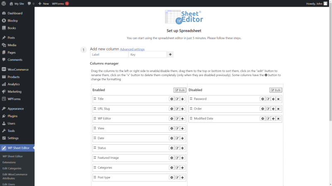Open WooCommerce in sidebar menu
The width and height of the screenshot is (332, 186).
click(x=17, y=69)
